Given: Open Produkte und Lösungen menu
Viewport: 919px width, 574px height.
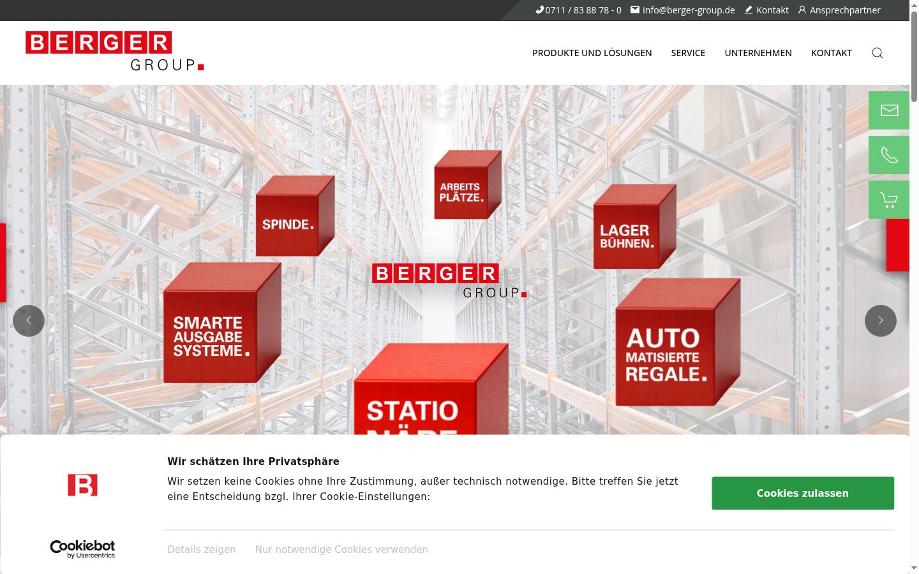Looking at the screenshot, I should 592,53.
